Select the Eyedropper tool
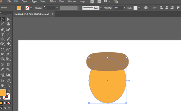The width and height of the screenshot is (181, 111). tap(2, 69)
